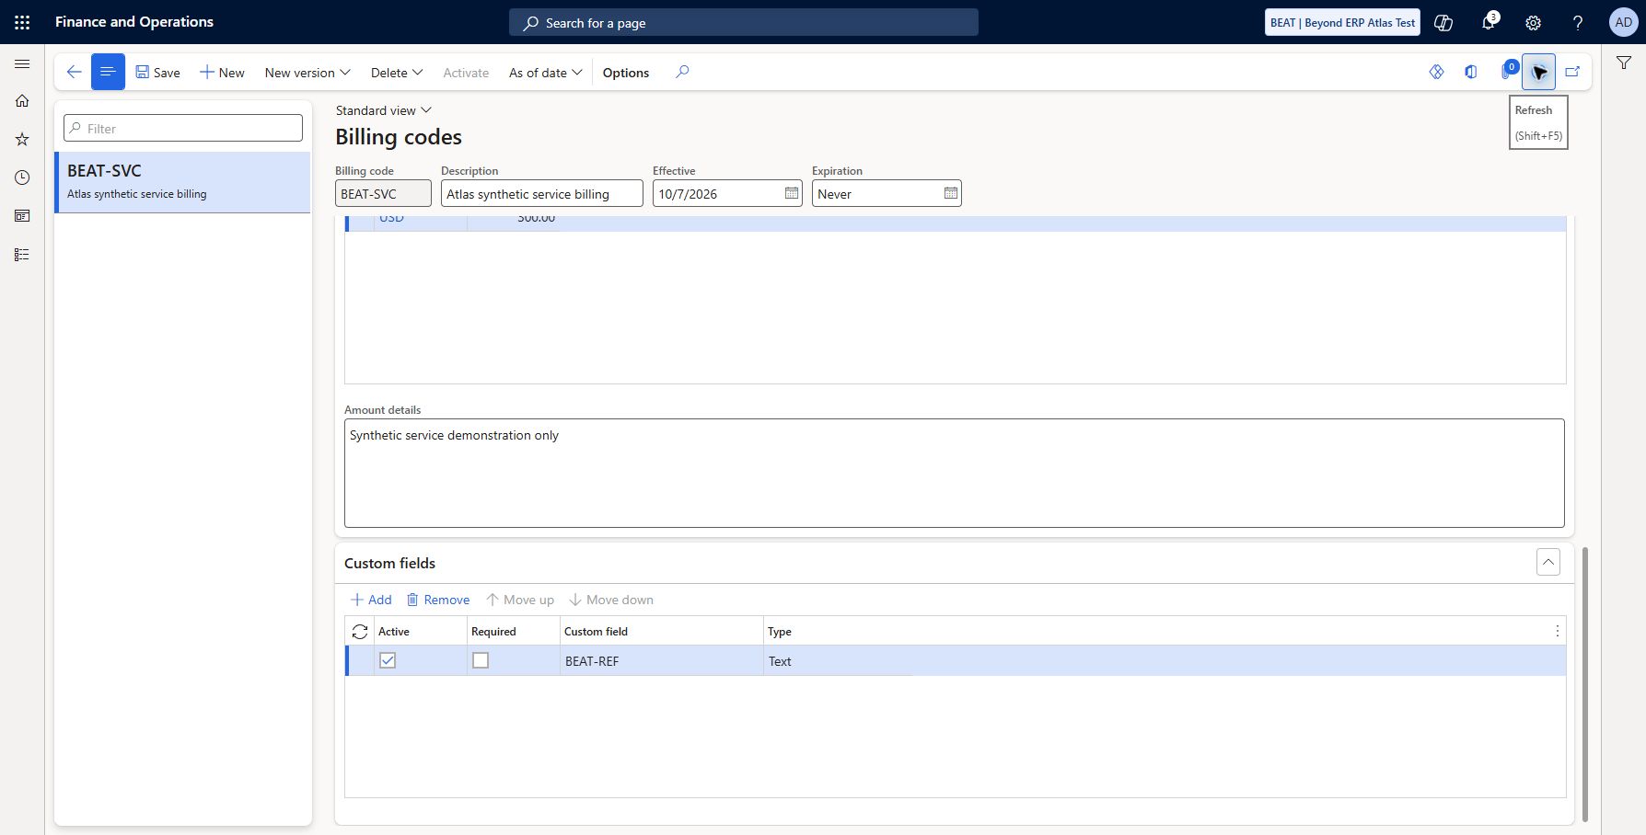Toggle the Required checkbox for BEAT-REF
1646x835 pixels.
coord(481,660)
